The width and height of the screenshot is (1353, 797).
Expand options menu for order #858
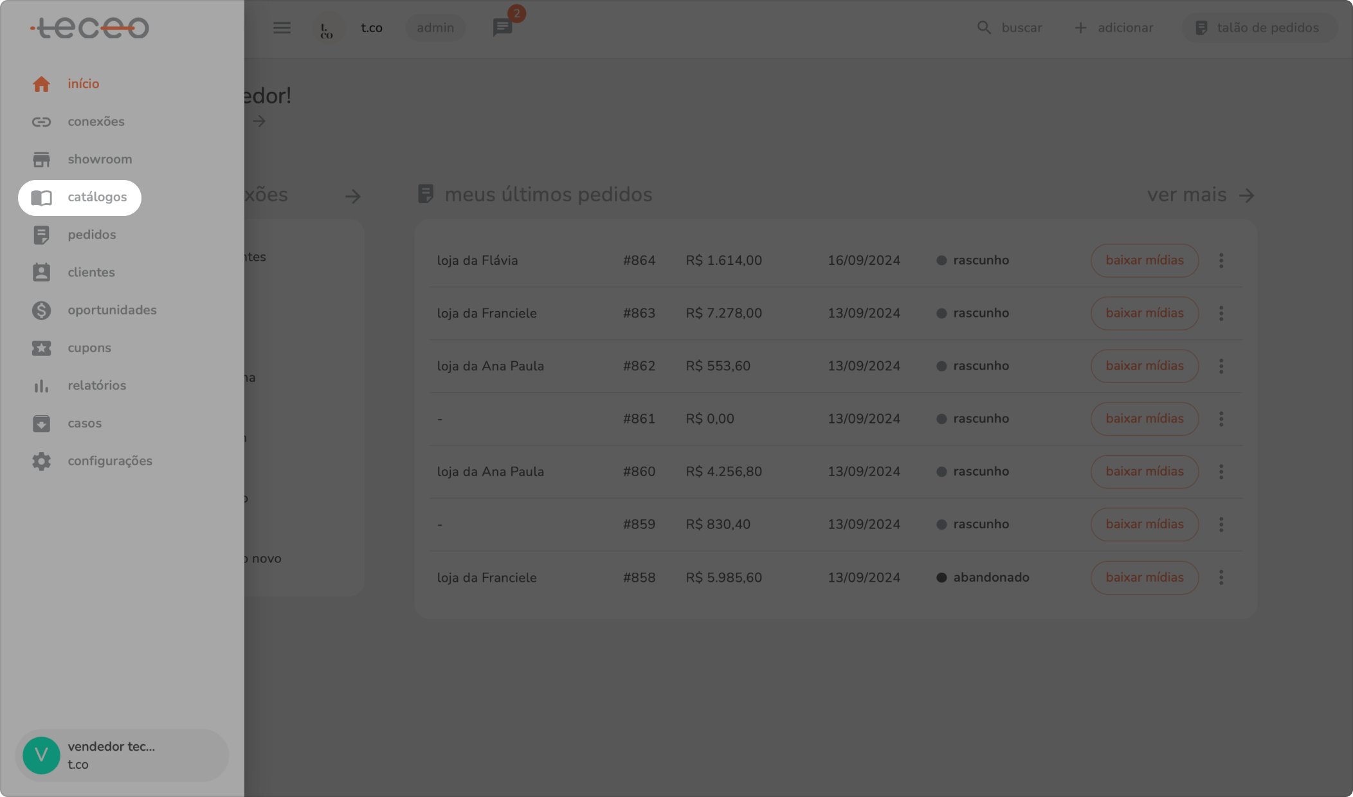coord(1221,577)
